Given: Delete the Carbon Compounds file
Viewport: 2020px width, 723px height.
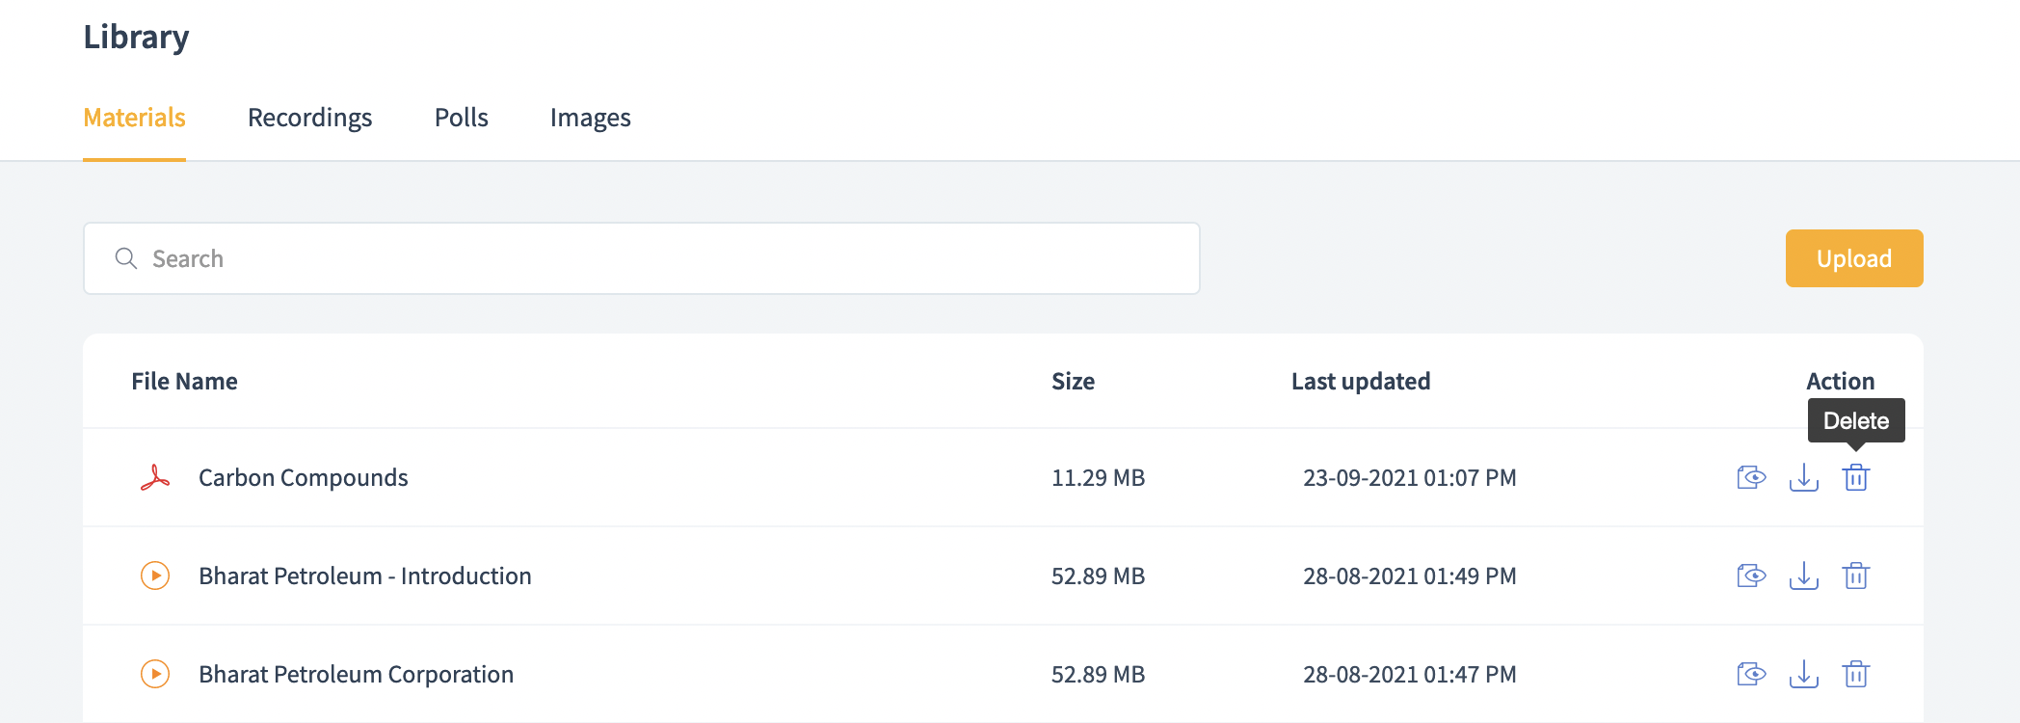Looking at the screenshot, I should 1855,477.
